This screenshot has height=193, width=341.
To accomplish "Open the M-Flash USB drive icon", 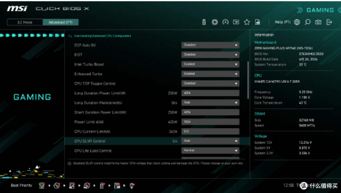I will [x=204, y=22].
